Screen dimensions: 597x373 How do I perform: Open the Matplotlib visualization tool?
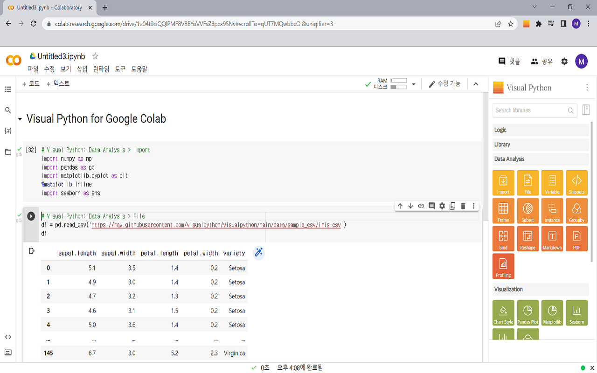point(552,313)
